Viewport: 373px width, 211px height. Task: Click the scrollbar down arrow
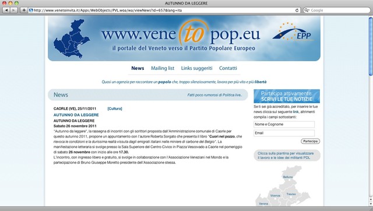pyautogui.click(x=371, y=204)
